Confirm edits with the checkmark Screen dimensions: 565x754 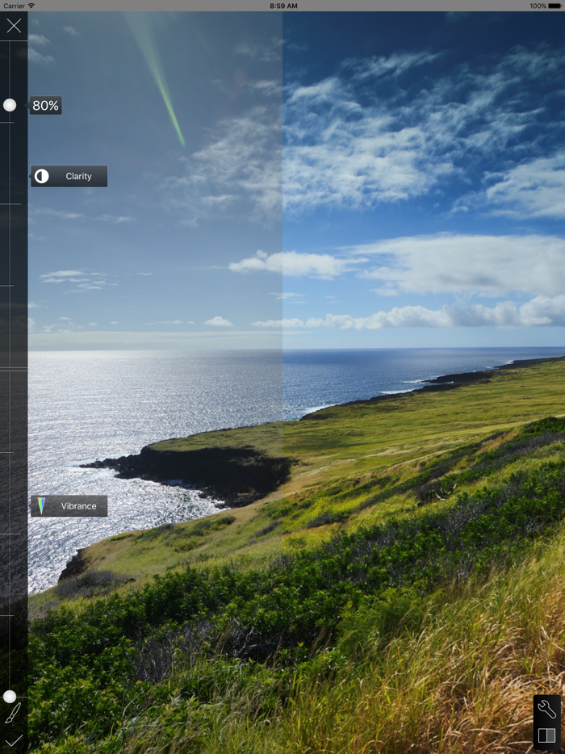tap(14, 740)
